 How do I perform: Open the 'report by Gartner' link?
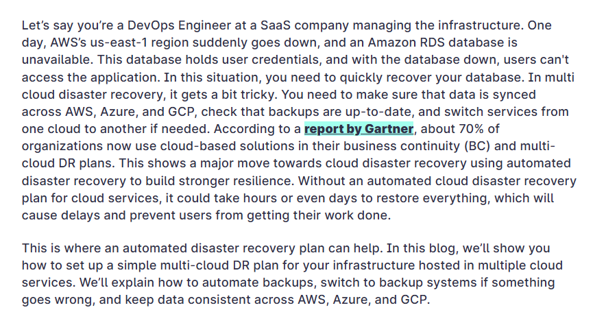click(x=359, y=129)
